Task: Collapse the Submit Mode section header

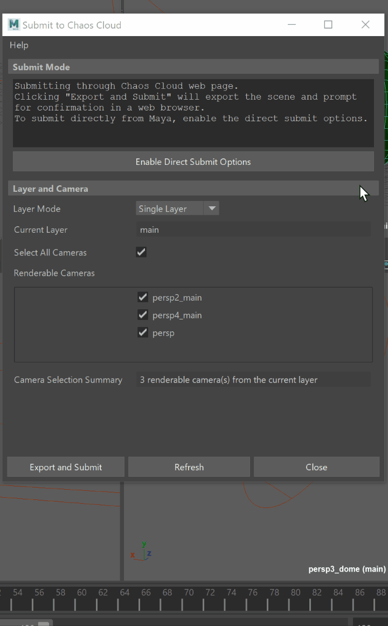Action: point(193,67)
